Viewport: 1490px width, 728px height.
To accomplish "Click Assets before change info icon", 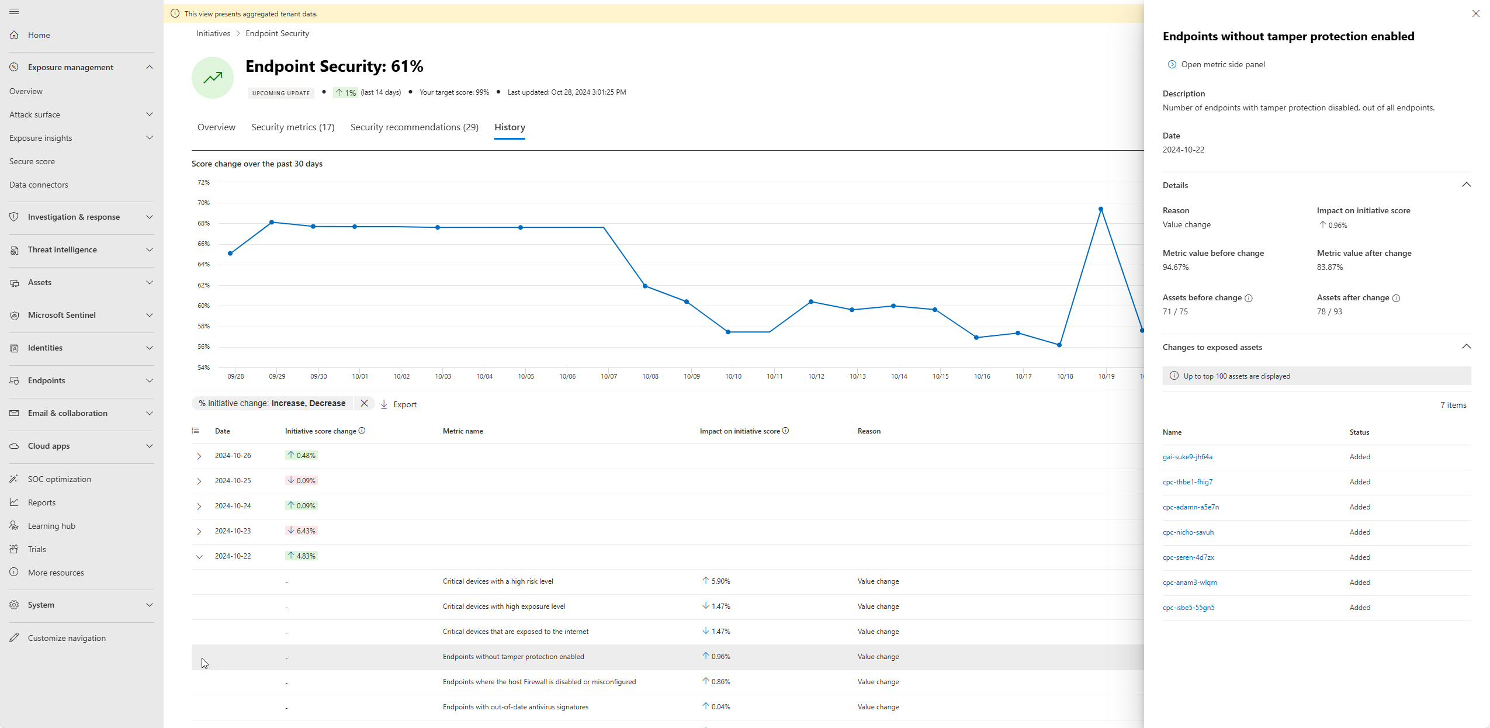I will [1248, 299].
